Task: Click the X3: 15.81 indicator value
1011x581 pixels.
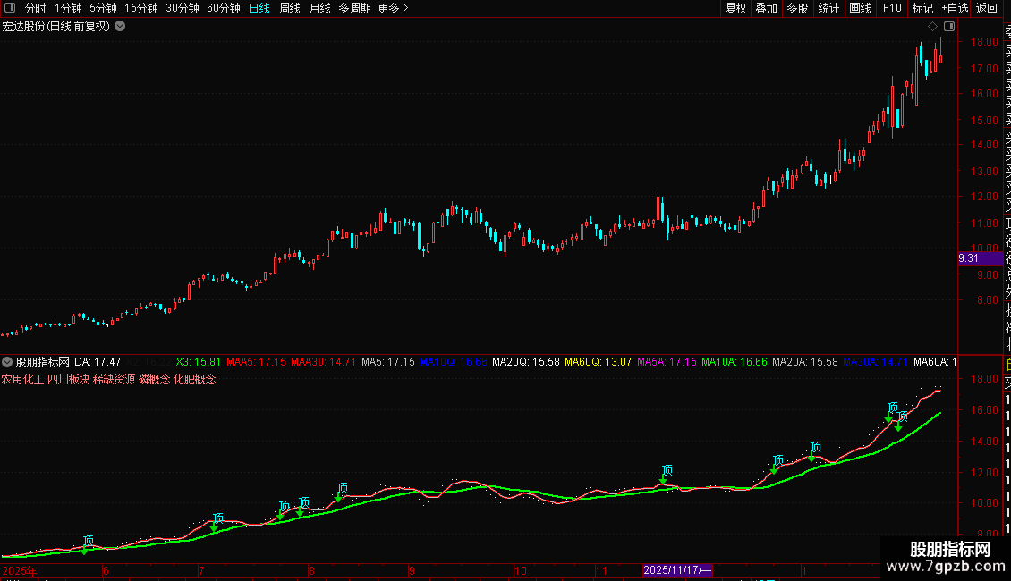Action: point(198,362)
